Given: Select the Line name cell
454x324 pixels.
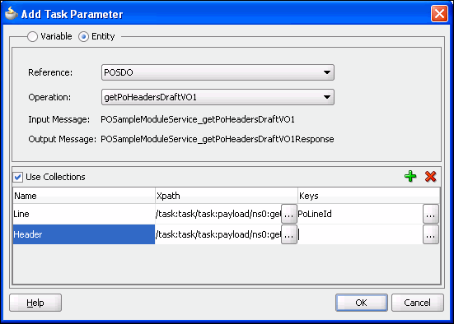Looking at the screenshot, I should tap(84, 214).
